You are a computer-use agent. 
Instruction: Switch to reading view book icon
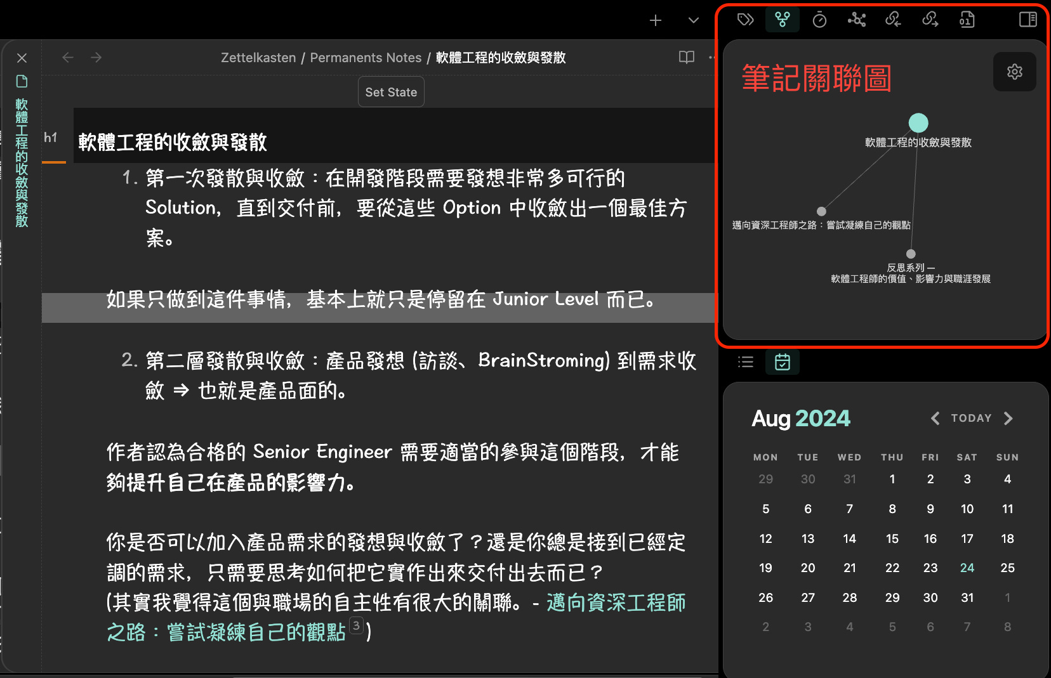tap(687, 58)
